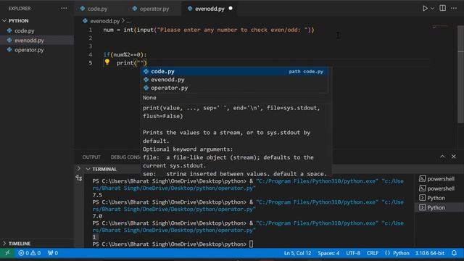Split the editor with the layout icon
This screenshot has width=464, height=261.
[x=442, y=8]
